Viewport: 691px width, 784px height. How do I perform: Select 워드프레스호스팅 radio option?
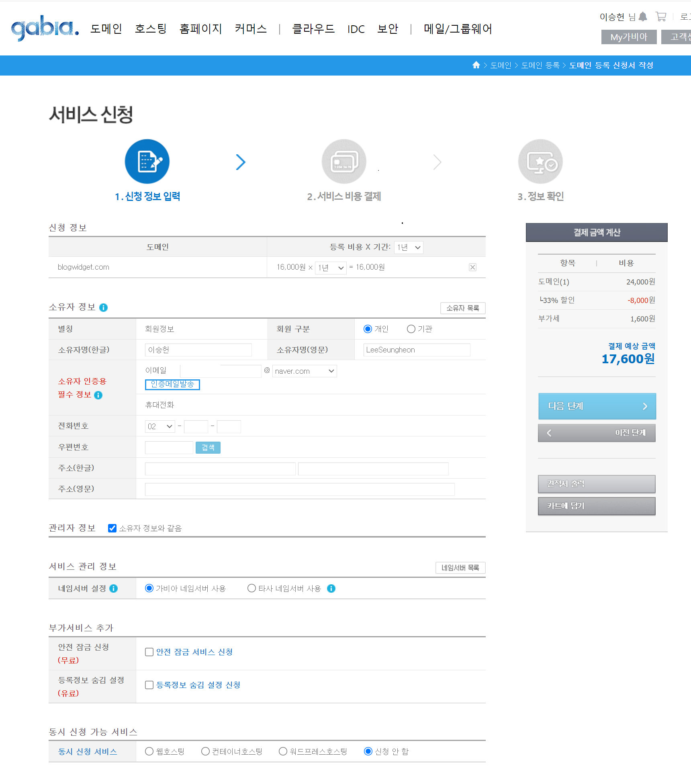tap(283, 751)
